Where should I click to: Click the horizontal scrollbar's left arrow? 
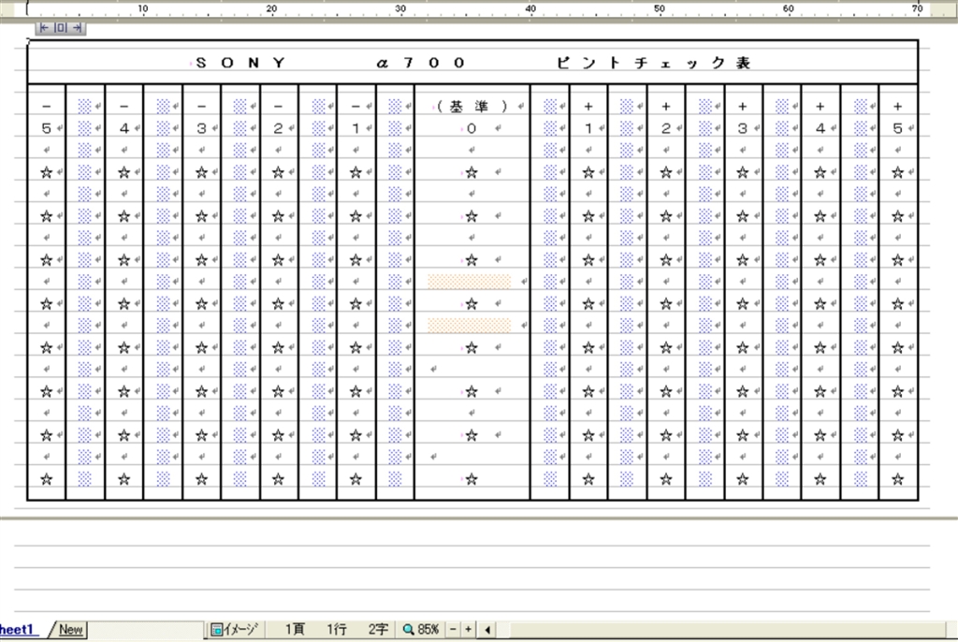click(486, 629)
